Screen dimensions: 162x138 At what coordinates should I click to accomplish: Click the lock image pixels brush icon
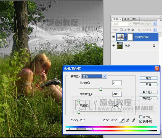pos(125,30)
